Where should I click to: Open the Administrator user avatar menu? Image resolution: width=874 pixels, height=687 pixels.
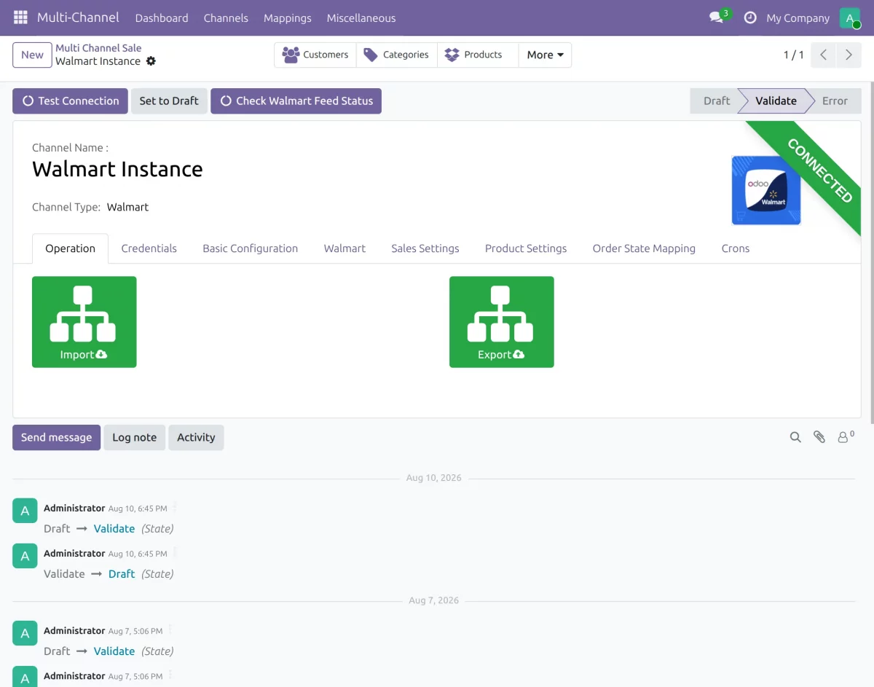(850, 17)
